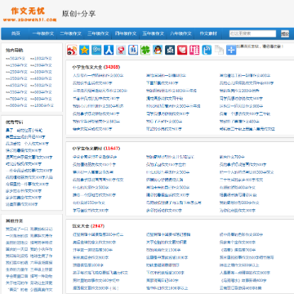Focus the site search input box
Viewport: 294px width, 294px height.
pos(252,33)
